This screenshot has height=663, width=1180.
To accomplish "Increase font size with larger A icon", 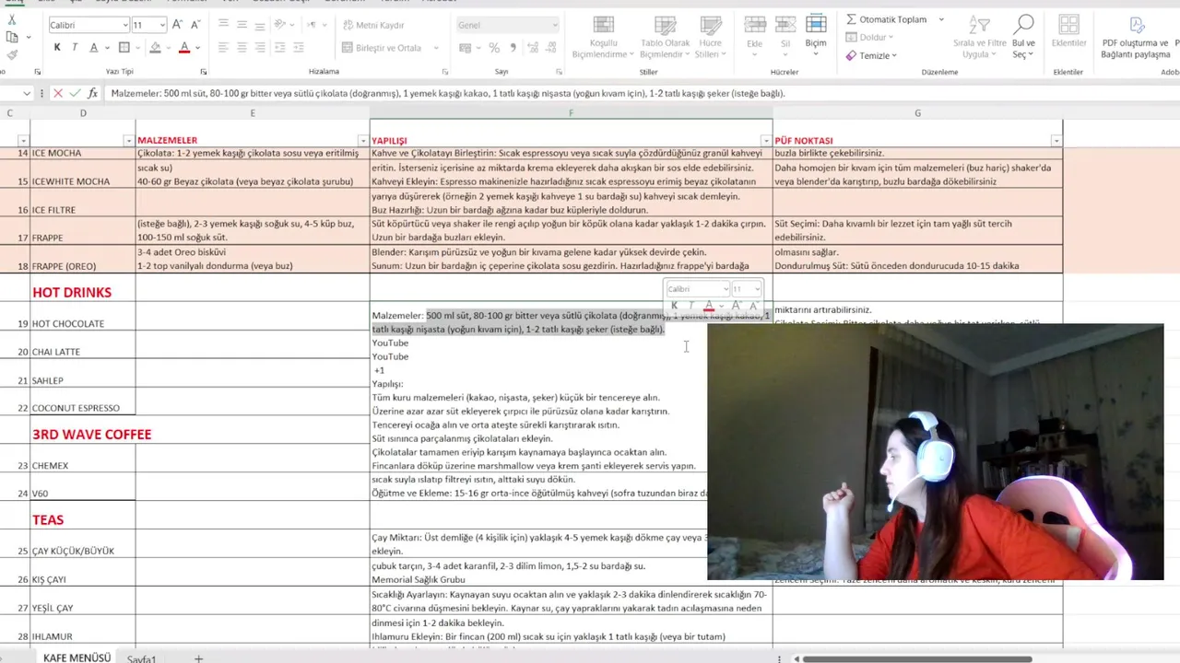I will pos(179,25).
